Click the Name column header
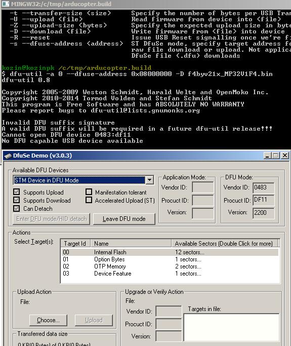291x346 pixels. [x=131, y=243]
